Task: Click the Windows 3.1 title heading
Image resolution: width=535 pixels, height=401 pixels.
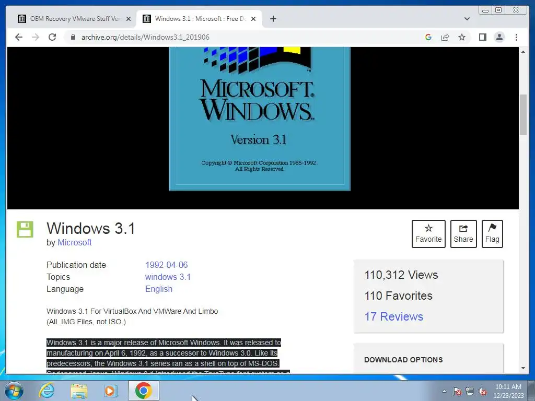Action: pos(91,229)
